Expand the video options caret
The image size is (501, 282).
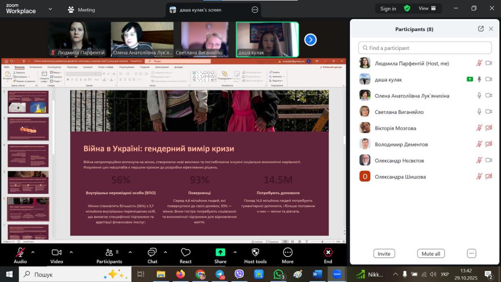coord(71,252)
